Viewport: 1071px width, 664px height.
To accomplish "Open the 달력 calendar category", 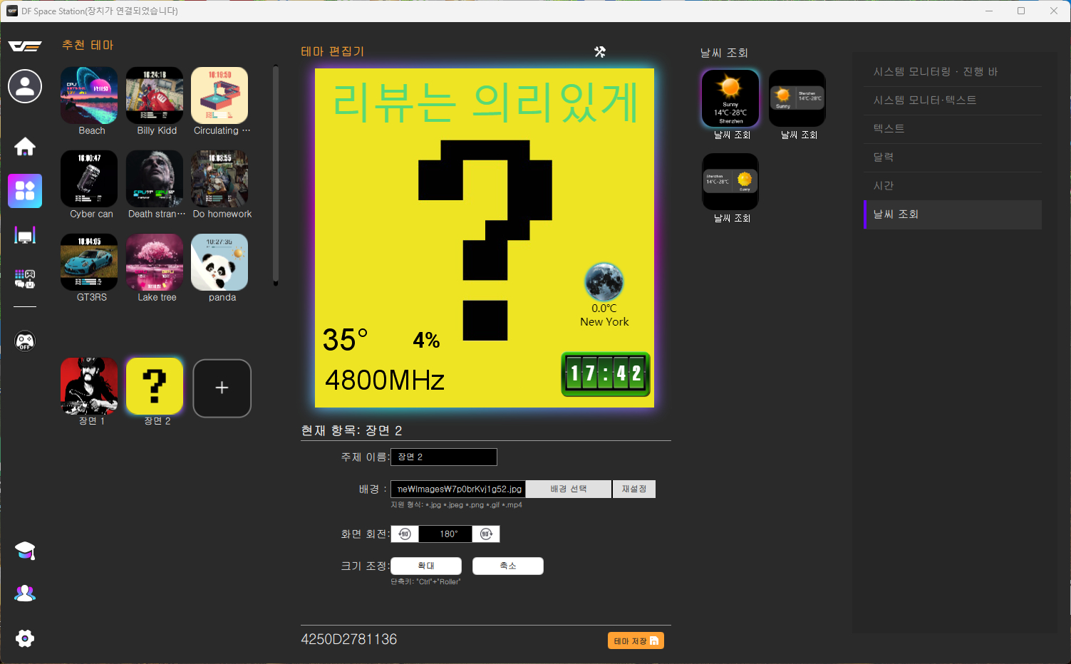I will point(953,157).
